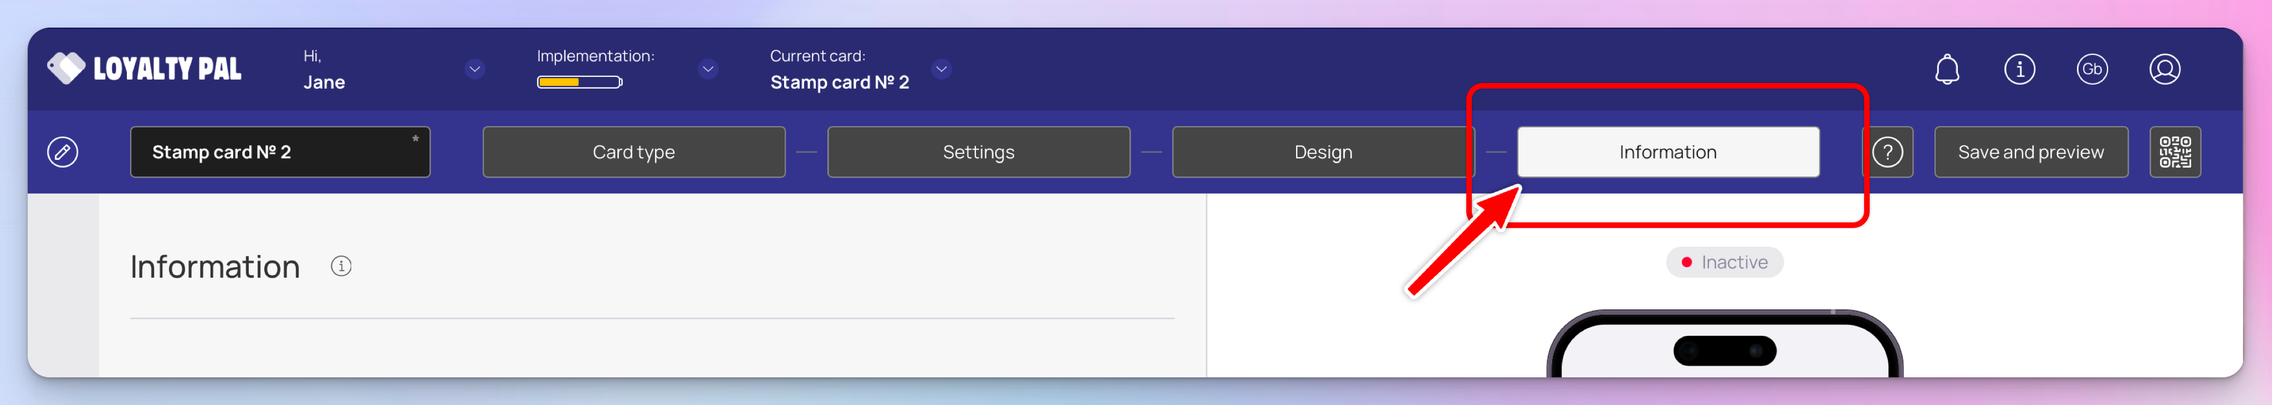
Task: Click the info circle icon in header
Action: [x=2019, y=69]
